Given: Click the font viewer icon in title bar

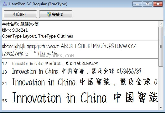Looking at the screenshot, I should pos(5,4).
